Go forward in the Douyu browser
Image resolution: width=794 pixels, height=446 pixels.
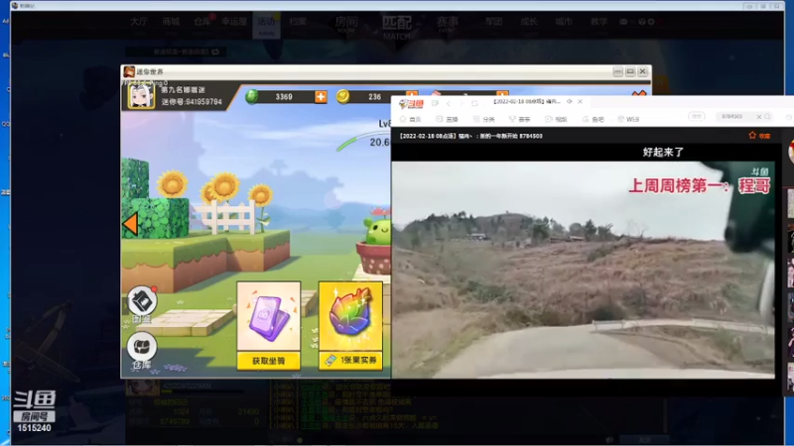click(462, 103)
